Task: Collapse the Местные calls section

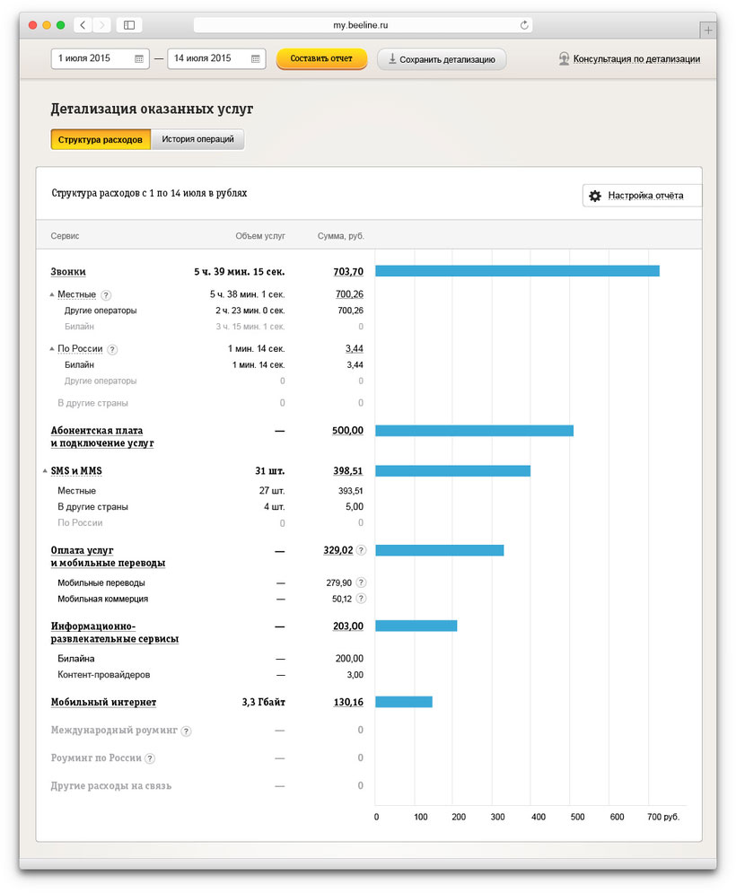Action: (x=51, y=294)
